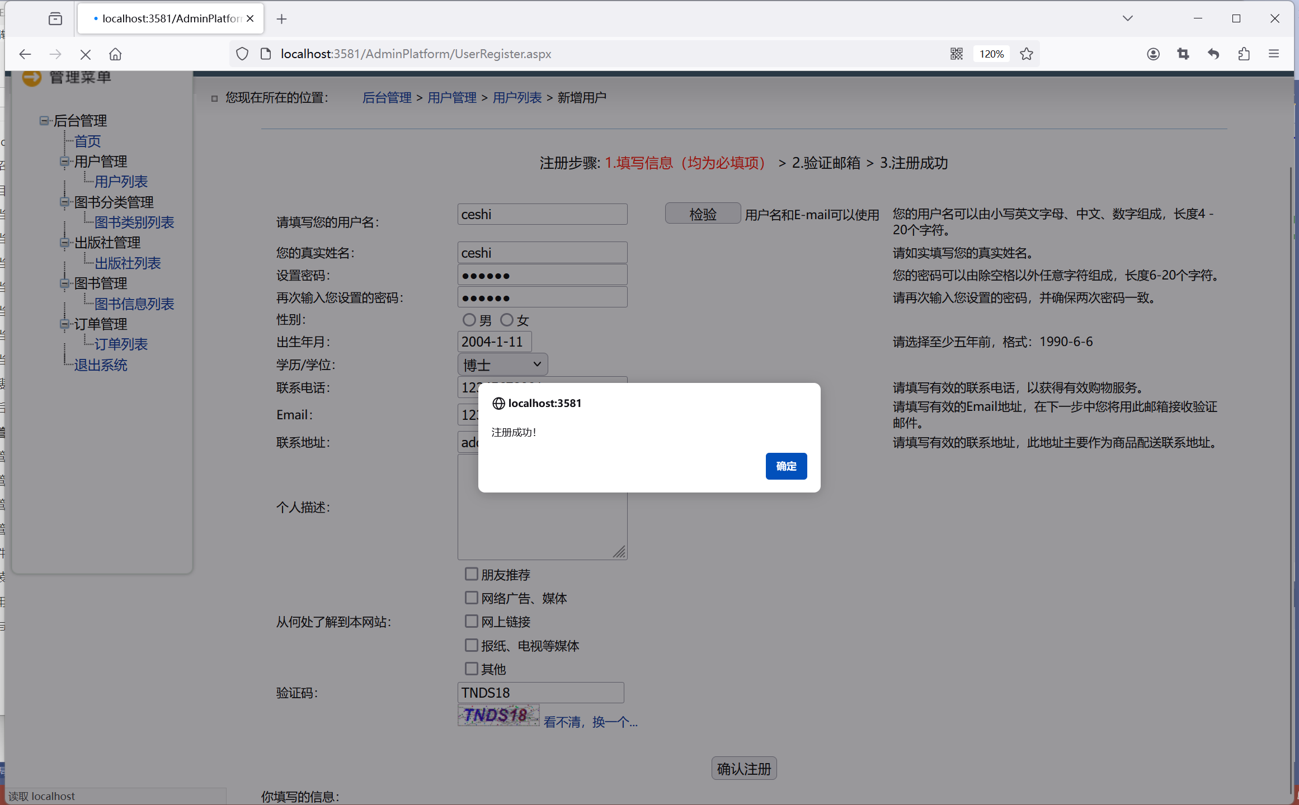Viewport: 1299px width, 805px height.
Task: Click the 看不清，换一个 captcha link
Action: tap(590, 722)
